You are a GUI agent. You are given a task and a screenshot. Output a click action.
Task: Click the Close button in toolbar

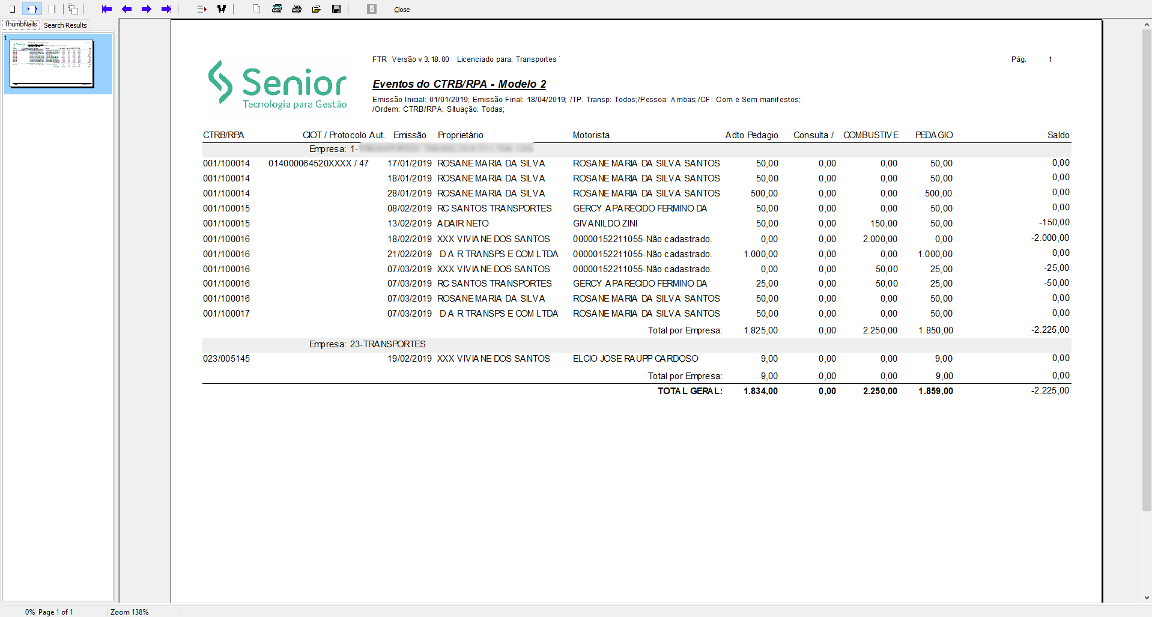pyautogui.click(x=402, y=10)
